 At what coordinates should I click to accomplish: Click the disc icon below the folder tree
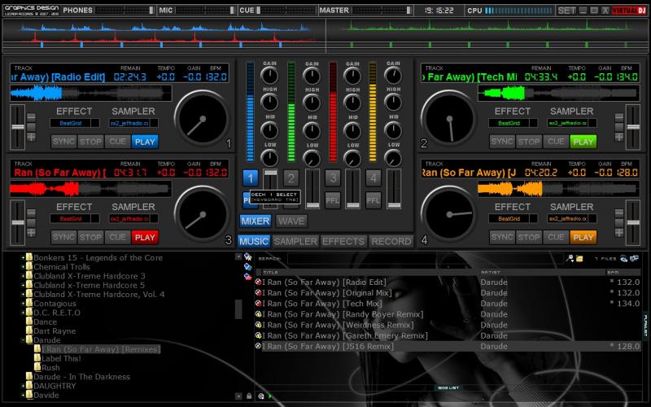[x=260, y=396]
